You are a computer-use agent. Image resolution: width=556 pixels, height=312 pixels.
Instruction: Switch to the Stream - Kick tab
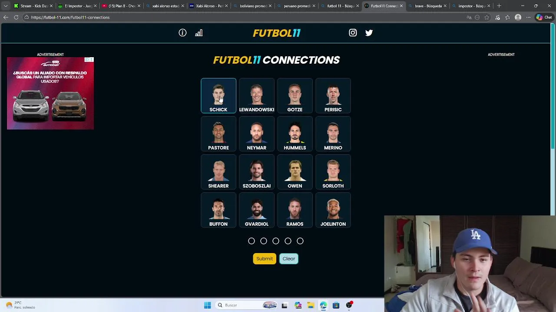(33, 6)
